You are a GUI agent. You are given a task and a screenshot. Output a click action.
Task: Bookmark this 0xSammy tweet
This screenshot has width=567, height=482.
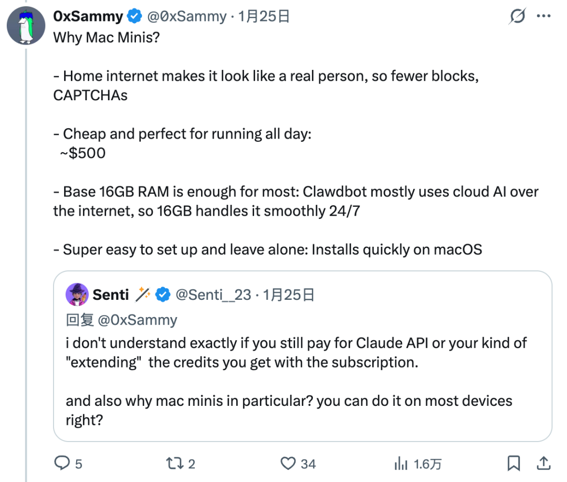514,463
